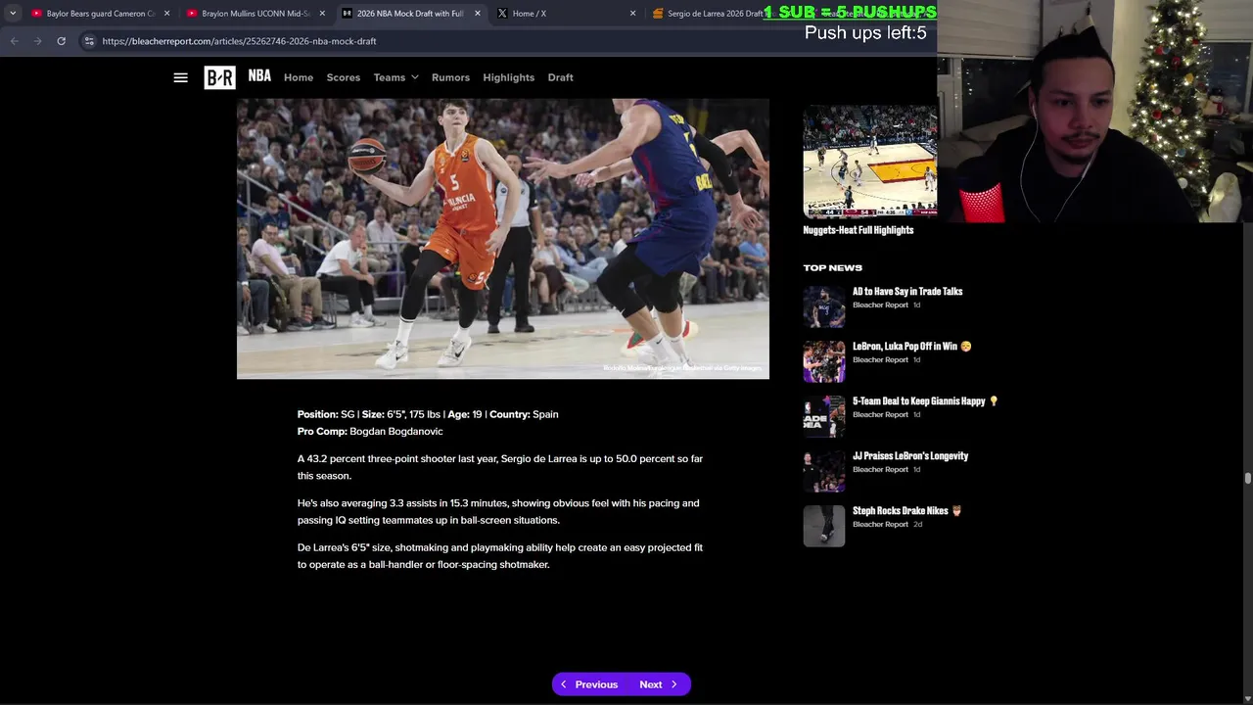This screenshot has width=1253, height=705.
Task: Click the page vertical scrollbar thumb
Action: (x=1247, y=478)
